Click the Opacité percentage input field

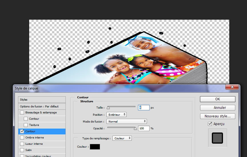coord(144,129)
